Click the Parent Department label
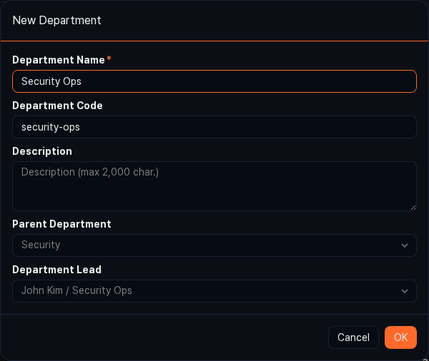 (x=61, y=224)
